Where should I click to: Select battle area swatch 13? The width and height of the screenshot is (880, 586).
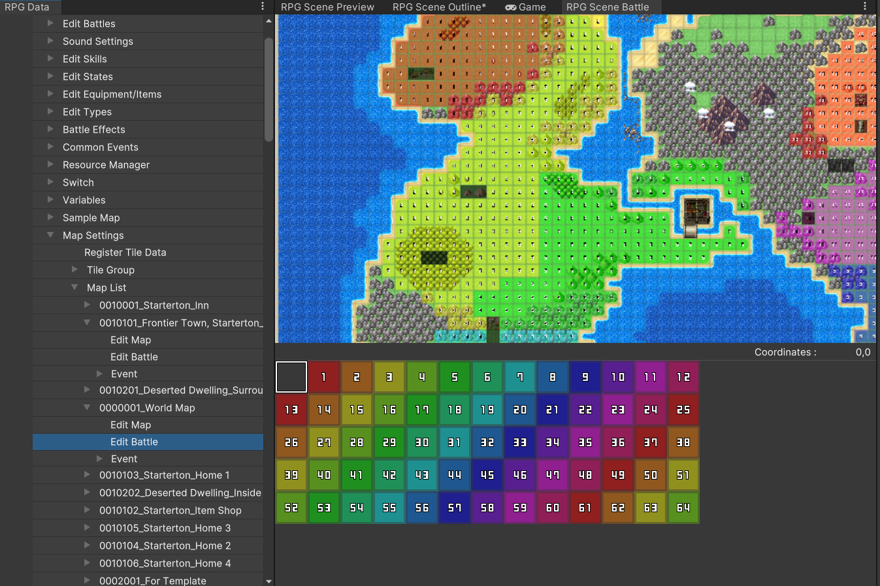click(291, 410)
